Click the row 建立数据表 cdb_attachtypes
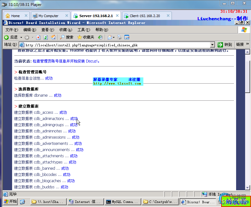The height and width of the screenshot is (207, 251). pos(45,162)
